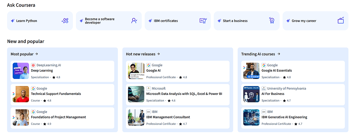Click the sparkle icon beside Become a software developer
This screenshot has width=354, height=139.
(81, 21)
